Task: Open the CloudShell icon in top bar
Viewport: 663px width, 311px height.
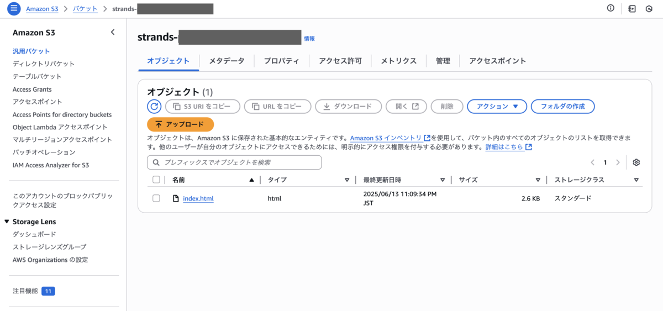Action: (632, 9)
